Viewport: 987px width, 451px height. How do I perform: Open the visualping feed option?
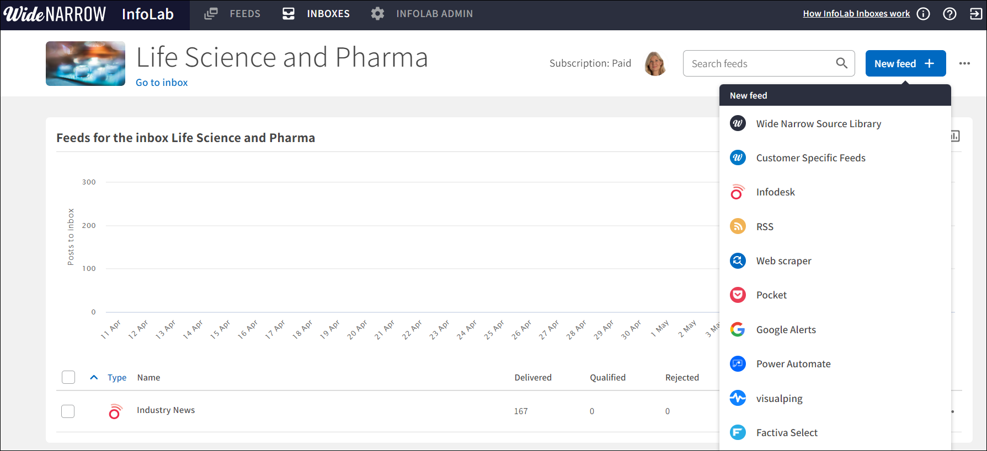779,398
